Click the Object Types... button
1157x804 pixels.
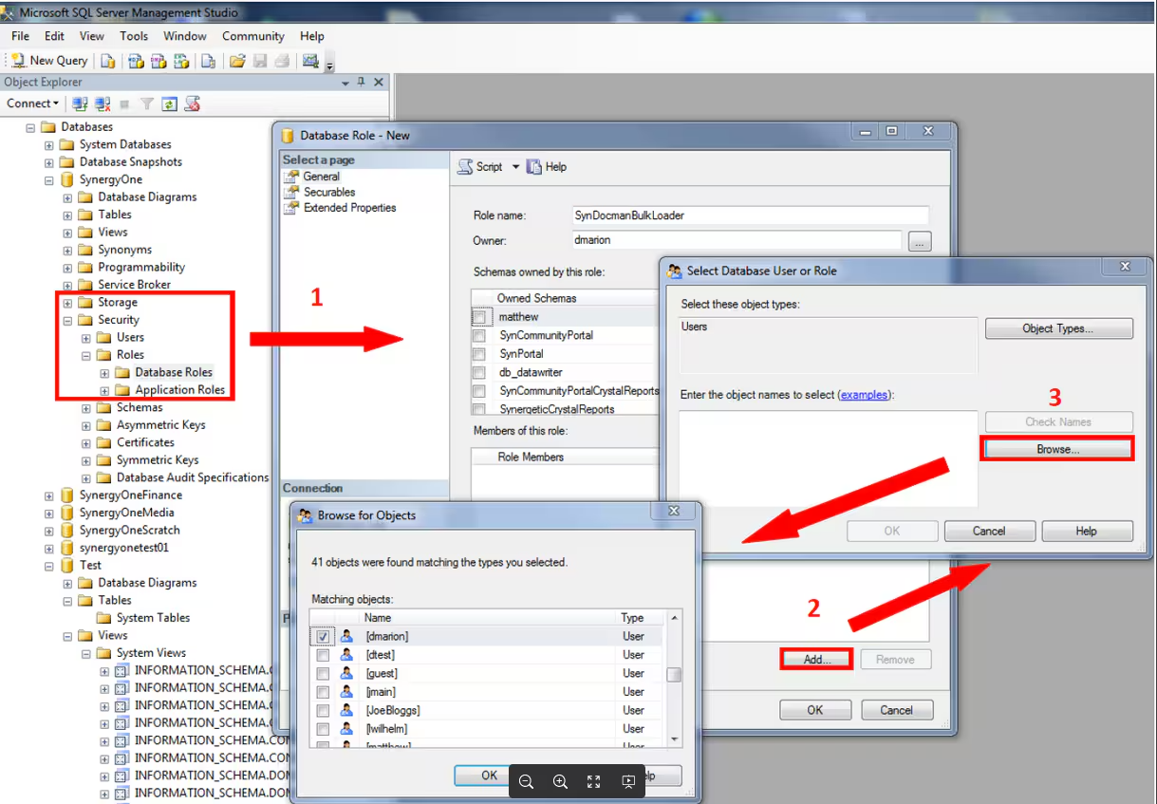(1058, 328)
